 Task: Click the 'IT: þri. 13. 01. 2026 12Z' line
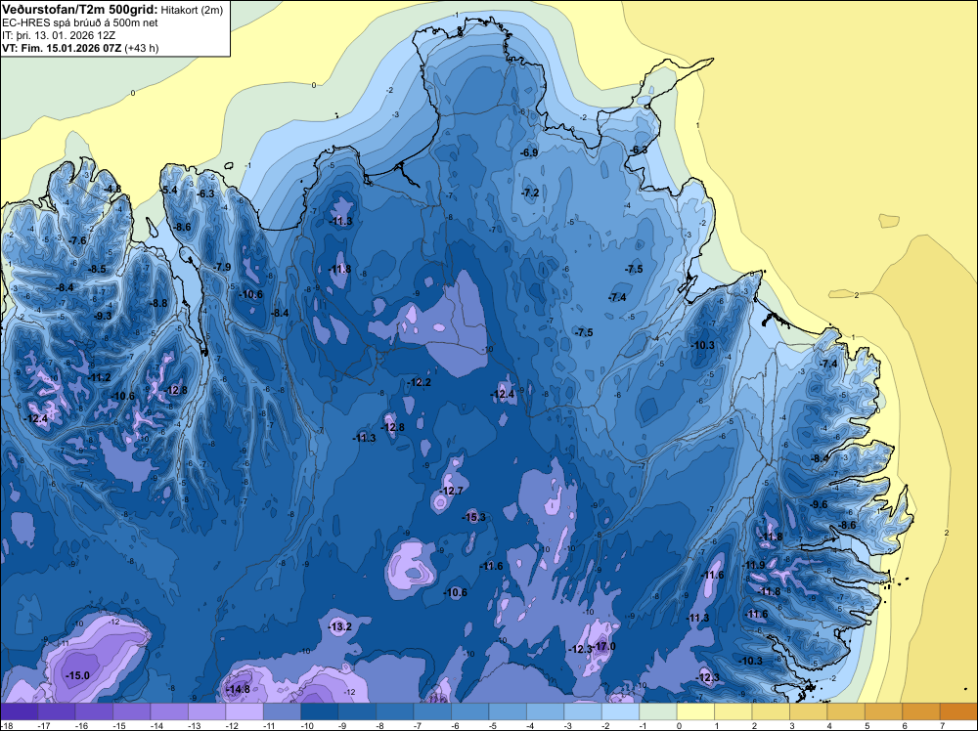tap(59, 35)
